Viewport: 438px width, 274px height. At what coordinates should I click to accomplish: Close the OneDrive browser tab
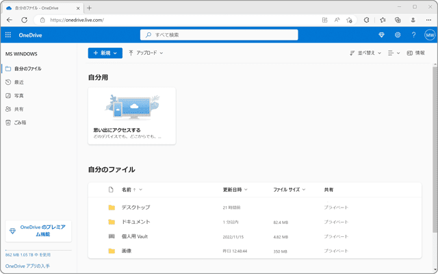tap(78, 8)
